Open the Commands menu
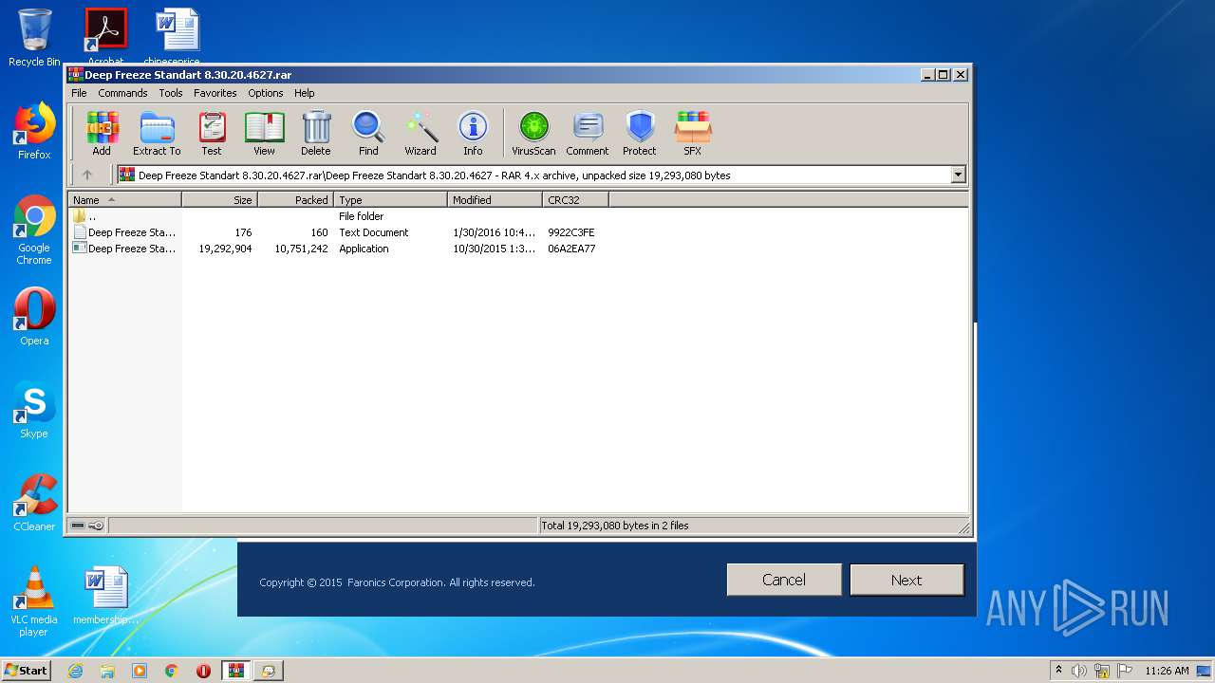This screenshot has width=1215, height=683. tap(122, 93)
